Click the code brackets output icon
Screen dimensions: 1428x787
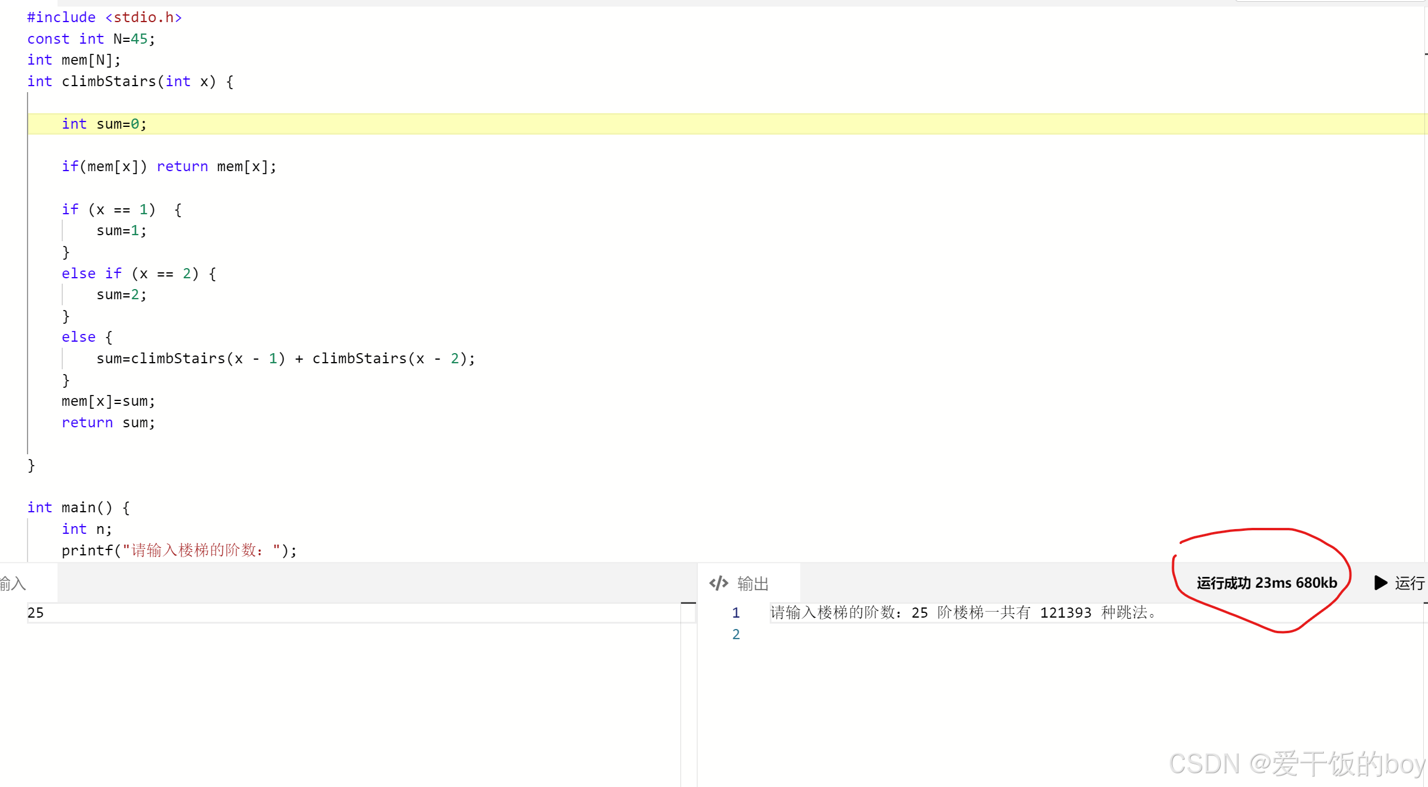tap(718, 584)
